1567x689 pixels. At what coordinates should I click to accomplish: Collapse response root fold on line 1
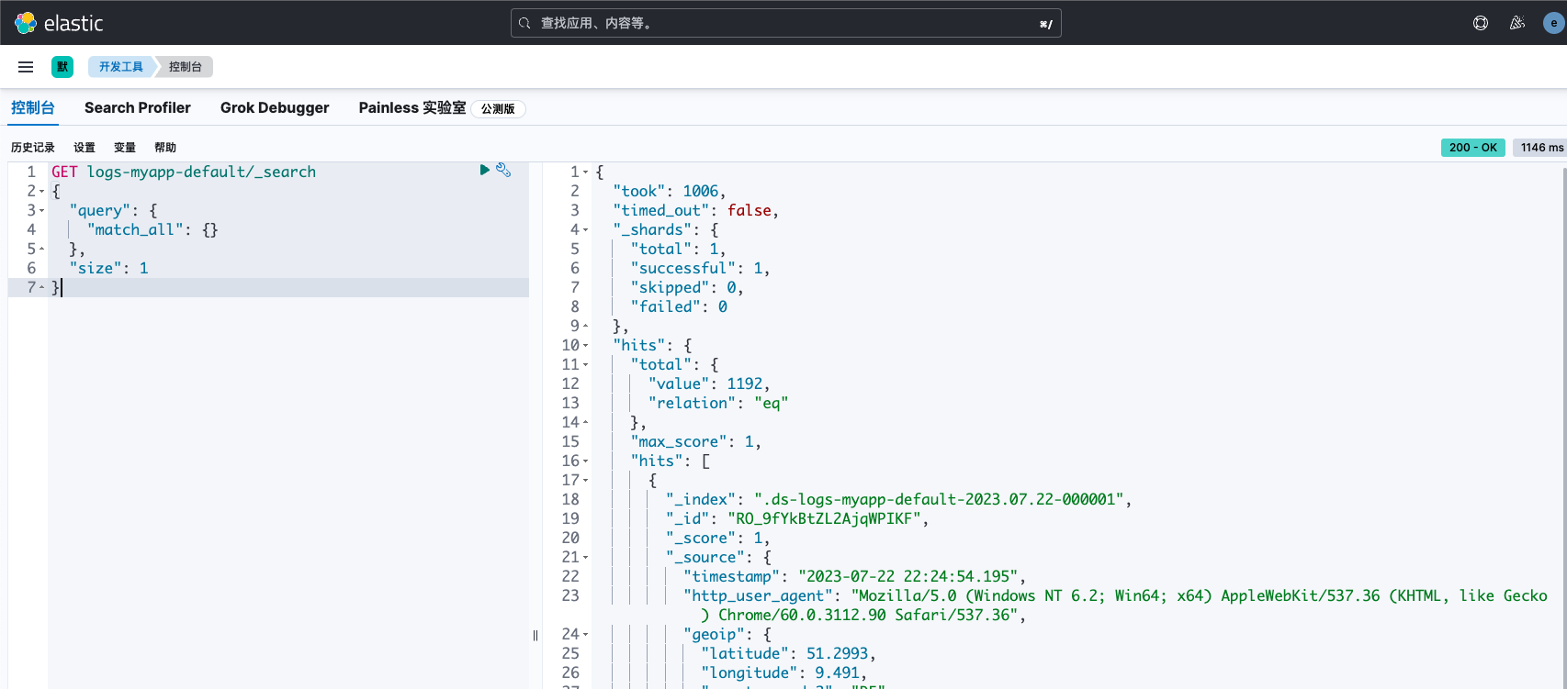pos(585,172)
